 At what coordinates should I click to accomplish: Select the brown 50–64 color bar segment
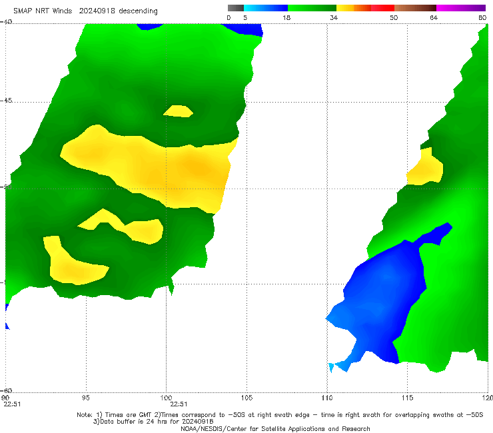pos(415,8)
